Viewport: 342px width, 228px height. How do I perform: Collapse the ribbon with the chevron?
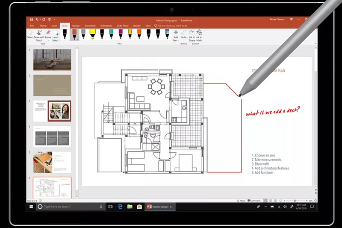(315, 44)
